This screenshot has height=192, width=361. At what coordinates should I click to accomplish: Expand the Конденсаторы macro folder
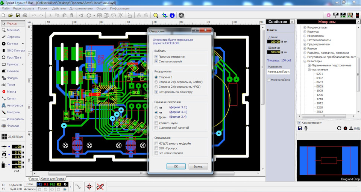click(x=305, y=27)
